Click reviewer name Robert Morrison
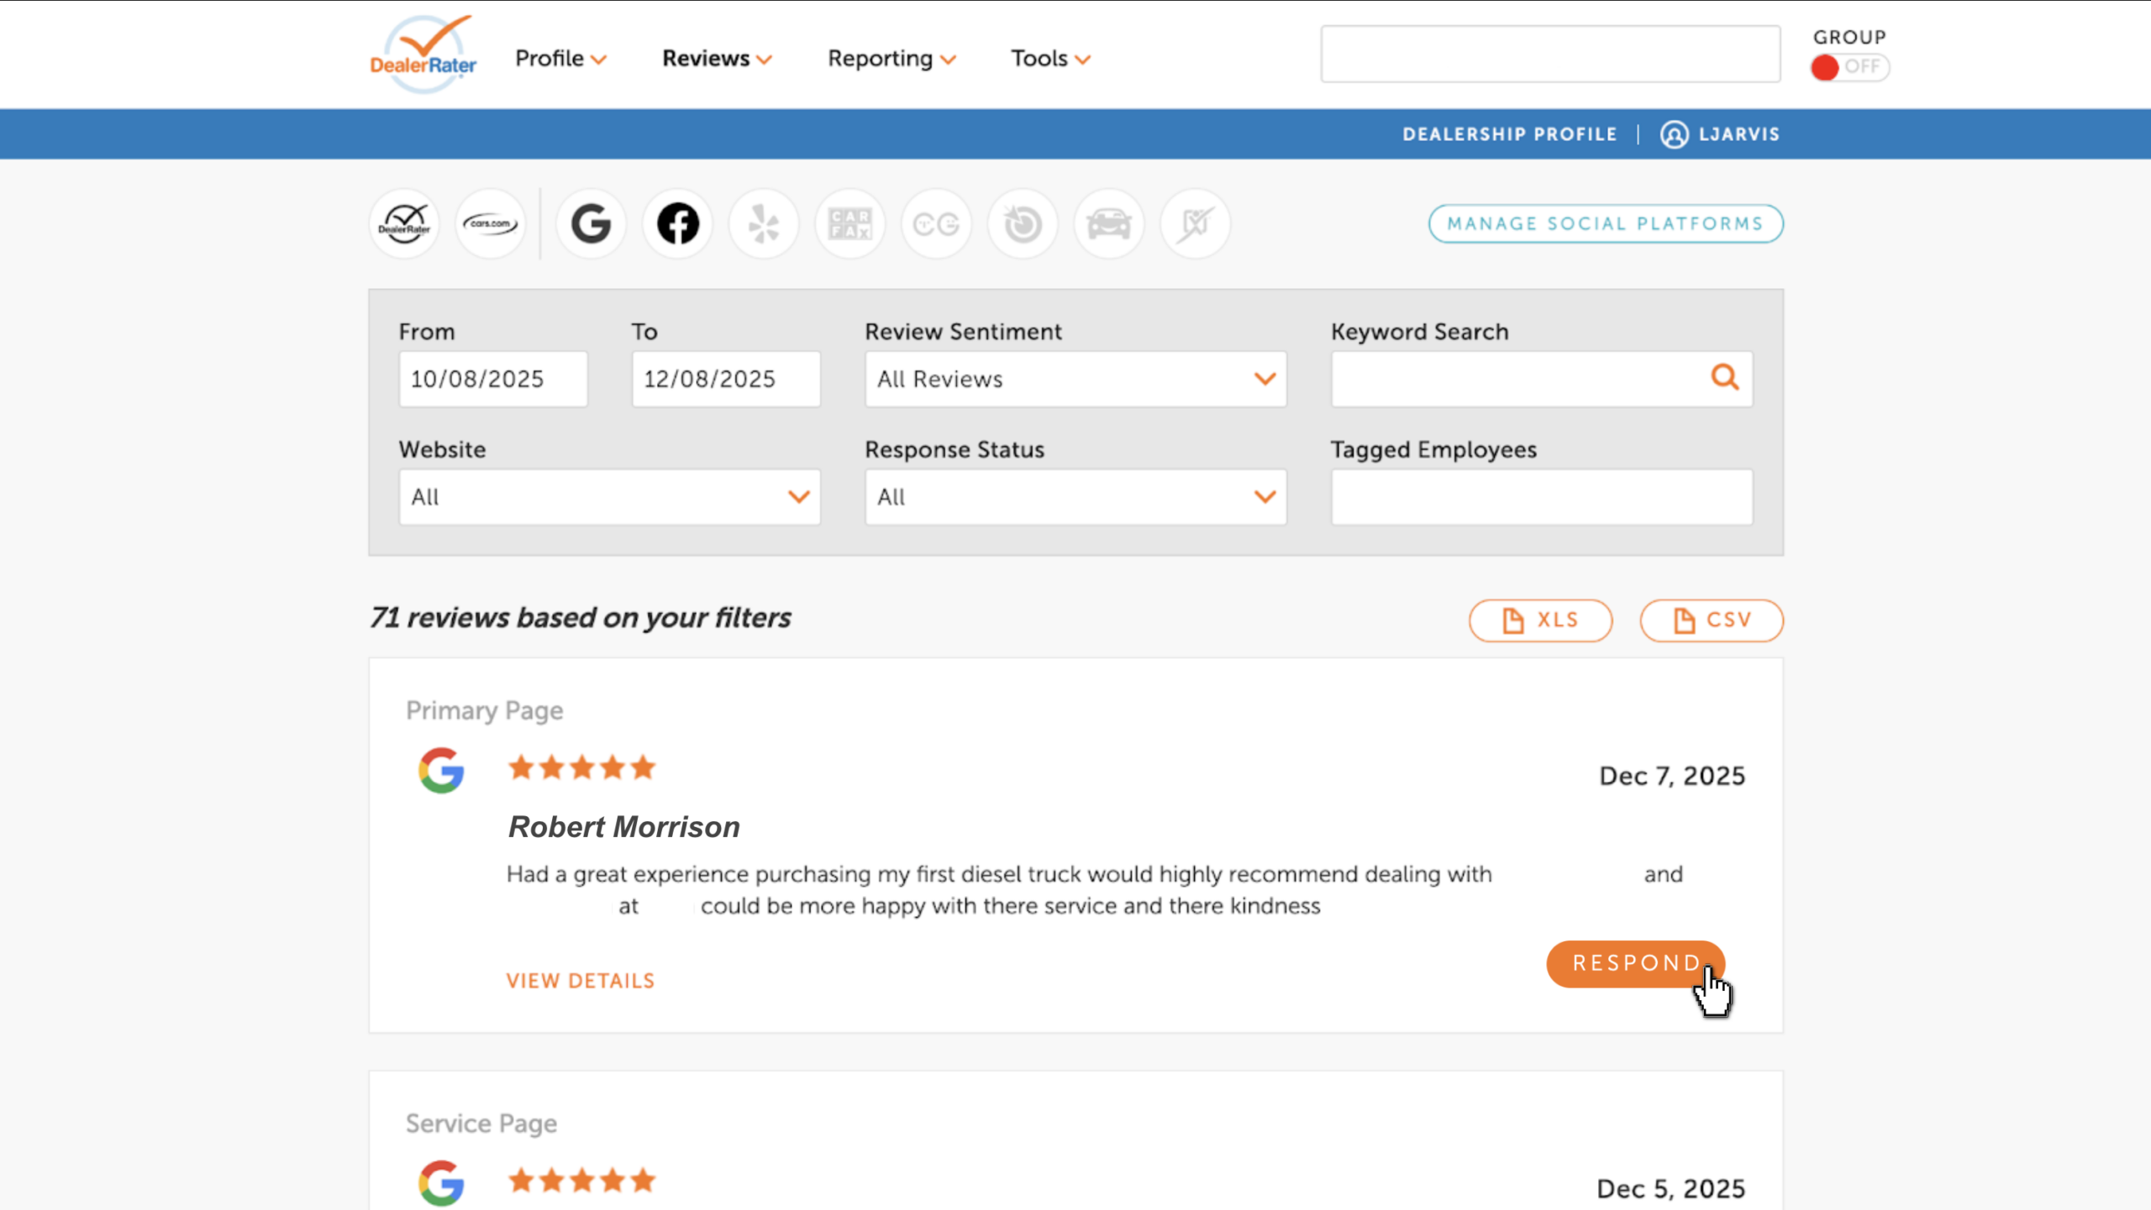Screen dimensions: 2151x1210 coord(624,827)
